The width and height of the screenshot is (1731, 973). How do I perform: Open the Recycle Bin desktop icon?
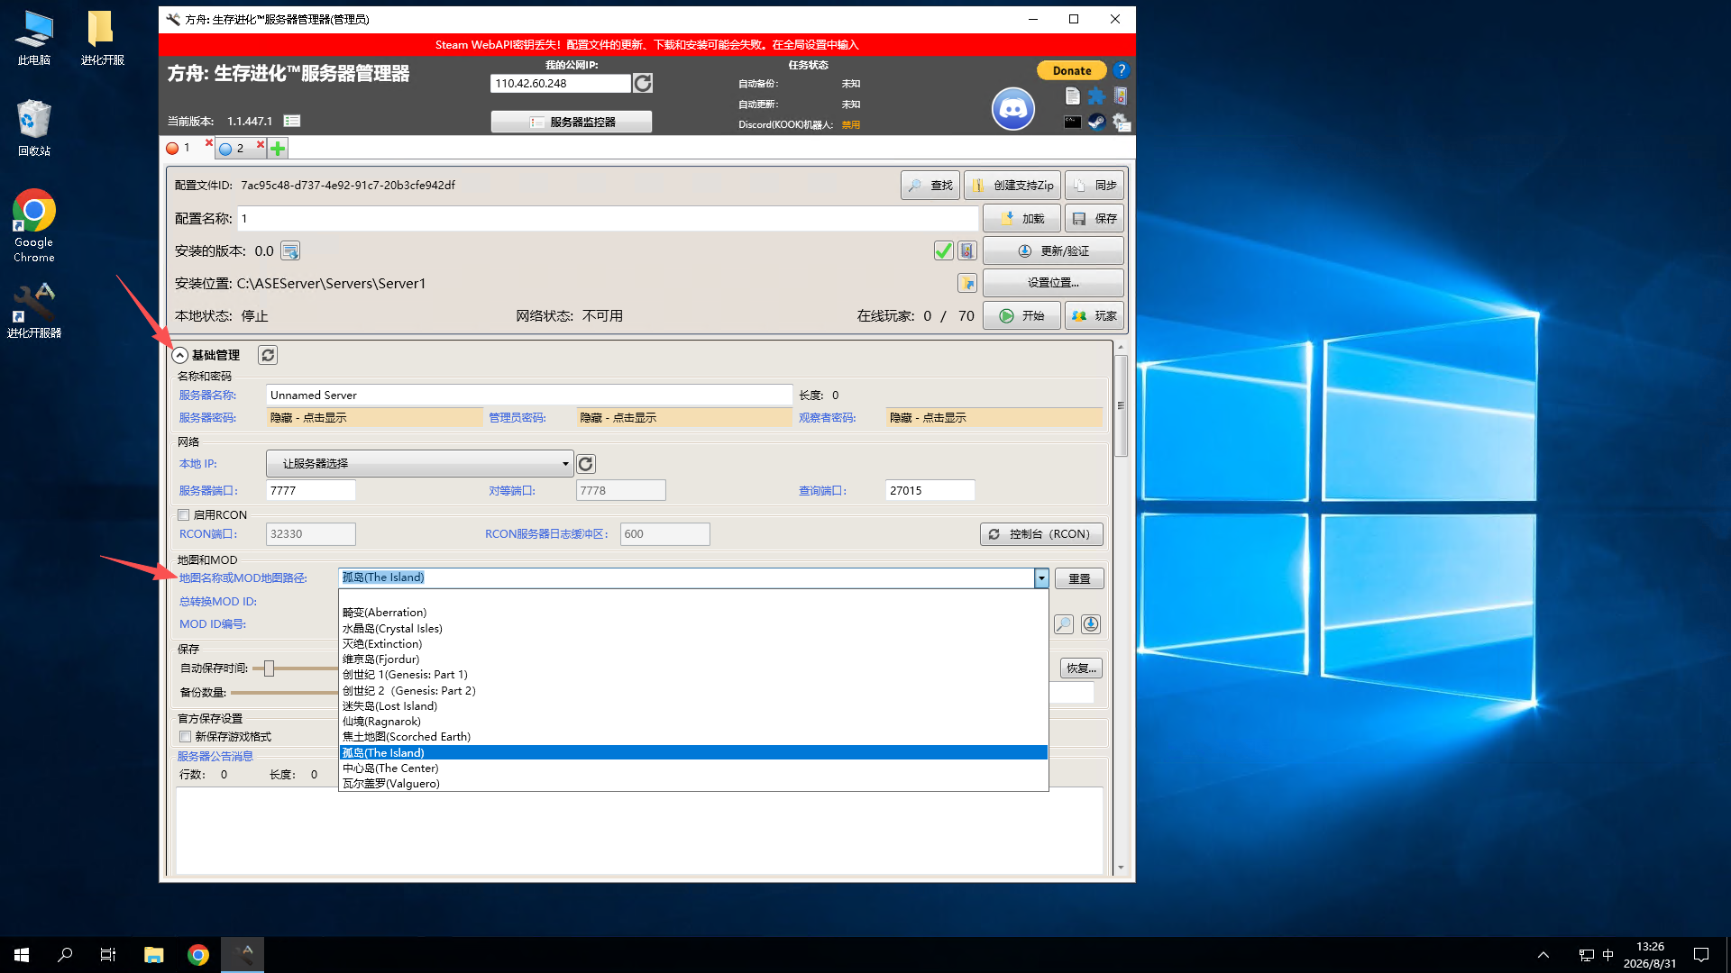[34, 128]
